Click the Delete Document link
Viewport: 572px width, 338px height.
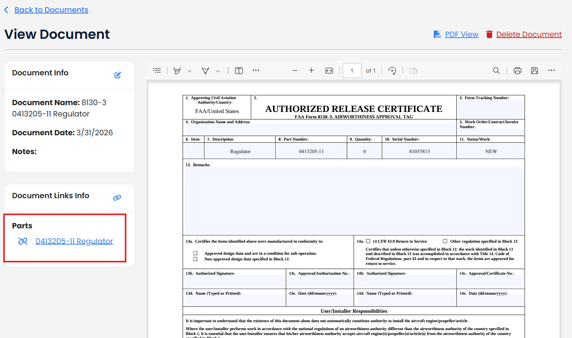[529, 34]
